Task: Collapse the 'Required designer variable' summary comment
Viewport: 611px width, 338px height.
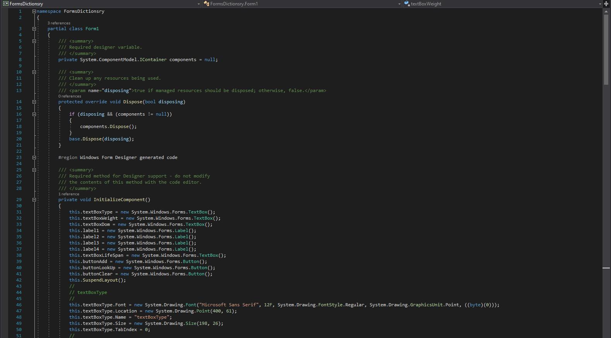Action: click(34, 41)
